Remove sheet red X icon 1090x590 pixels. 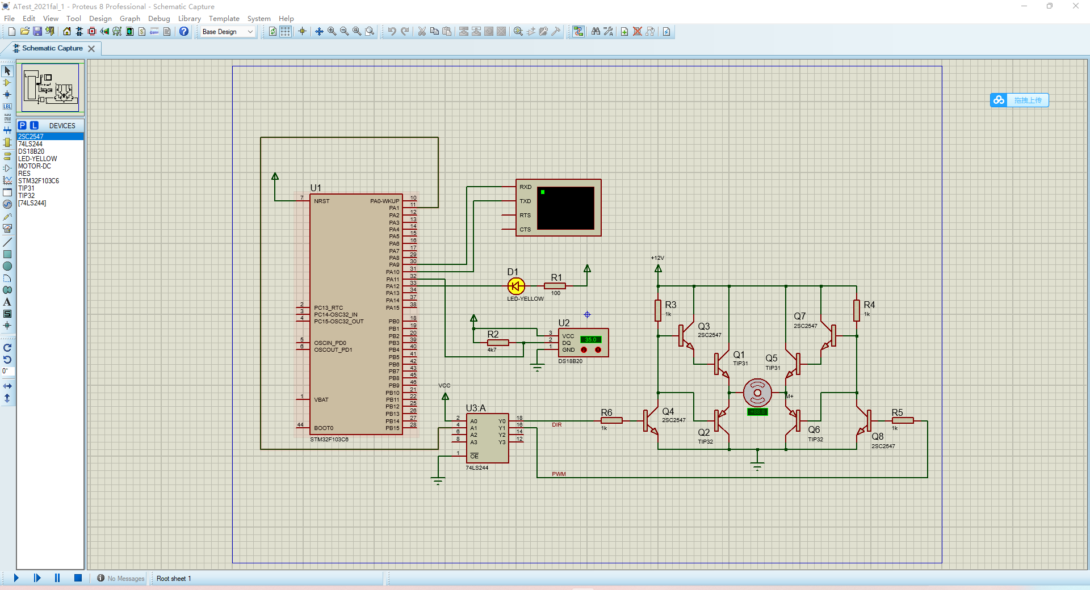[x=638, y=32]
